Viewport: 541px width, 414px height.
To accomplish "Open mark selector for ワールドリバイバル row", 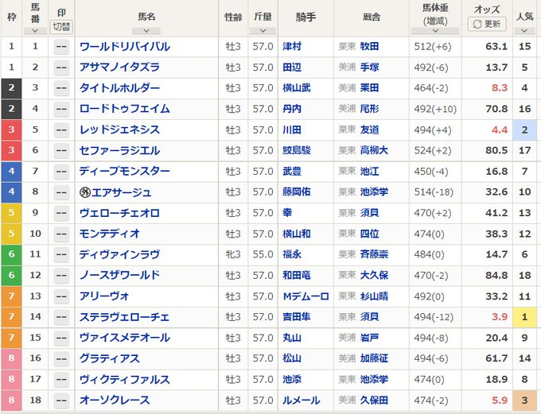I will click(61, 47).
